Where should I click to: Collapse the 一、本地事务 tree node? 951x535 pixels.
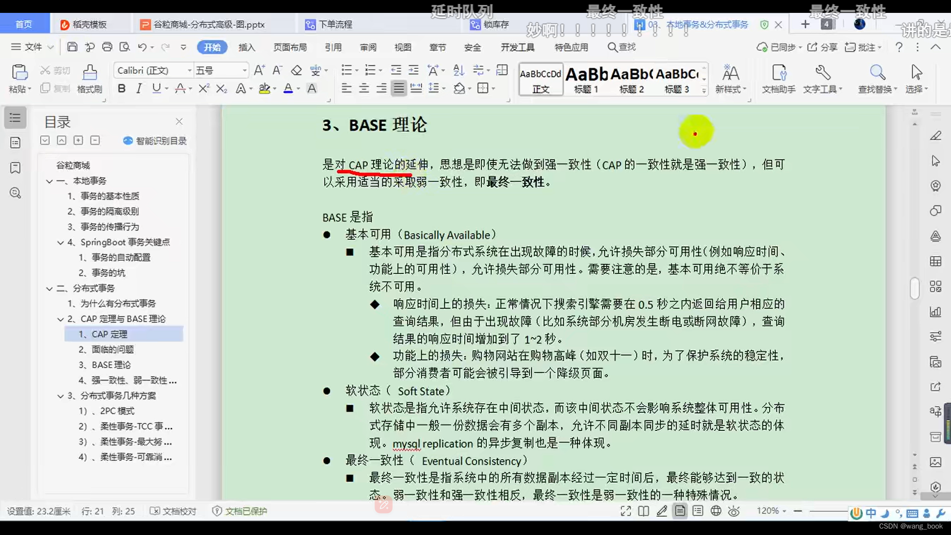coord(49,181)
